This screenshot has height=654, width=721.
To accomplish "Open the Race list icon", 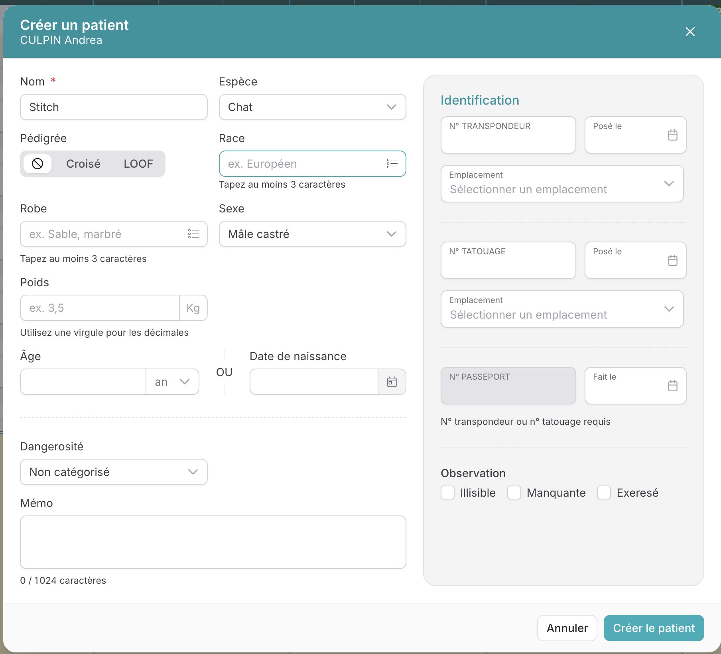I will click(x=392, y=164).
